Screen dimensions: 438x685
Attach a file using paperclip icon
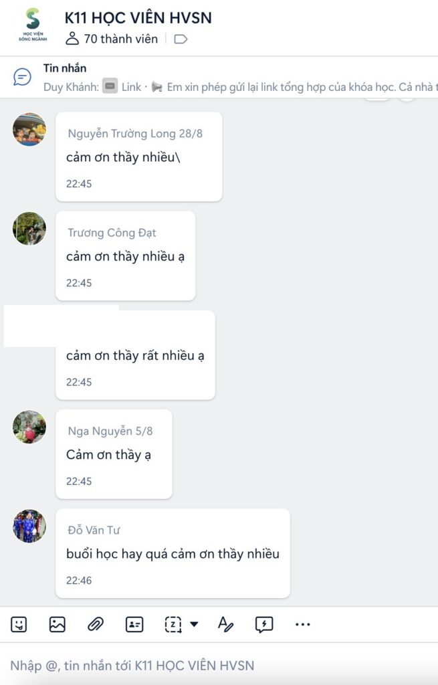(x=95, y=624)
